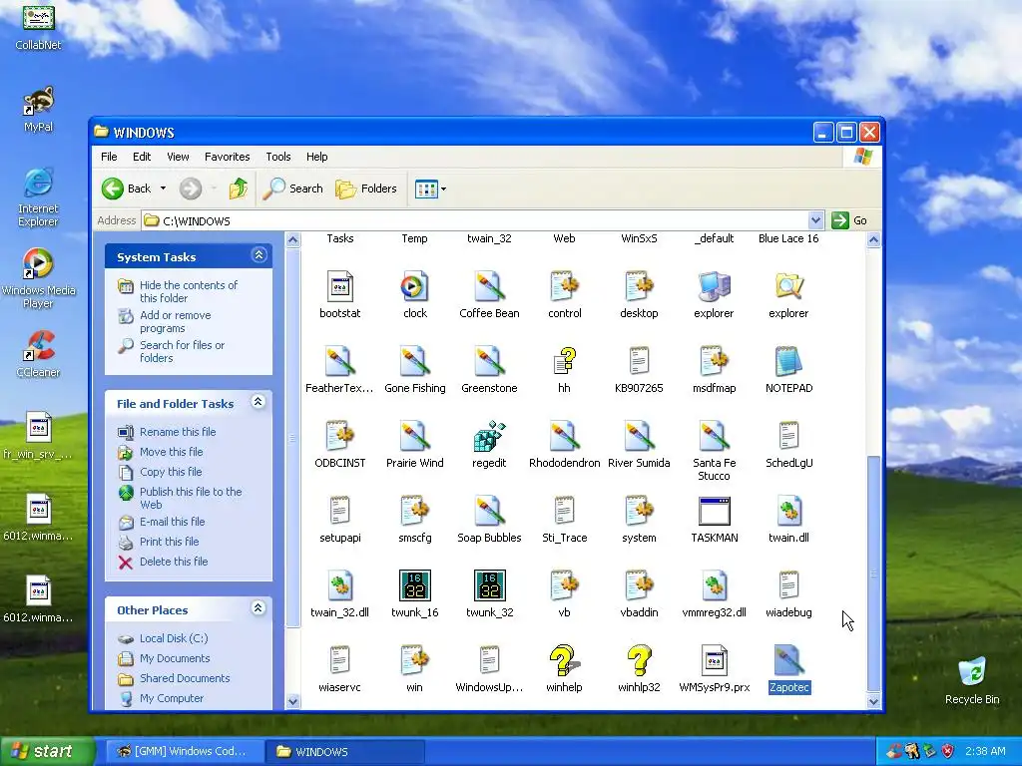Collapse the System Tasks panel
Screen dimensions: 1022x766
pos(258,255)
